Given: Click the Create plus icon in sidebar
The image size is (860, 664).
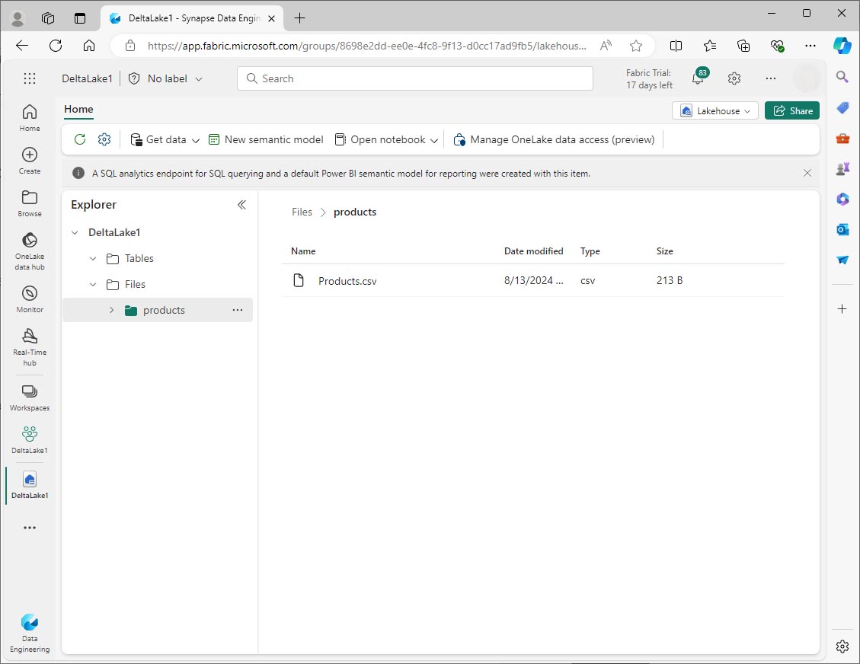Looking at the screenshot, I should (30, 161).
